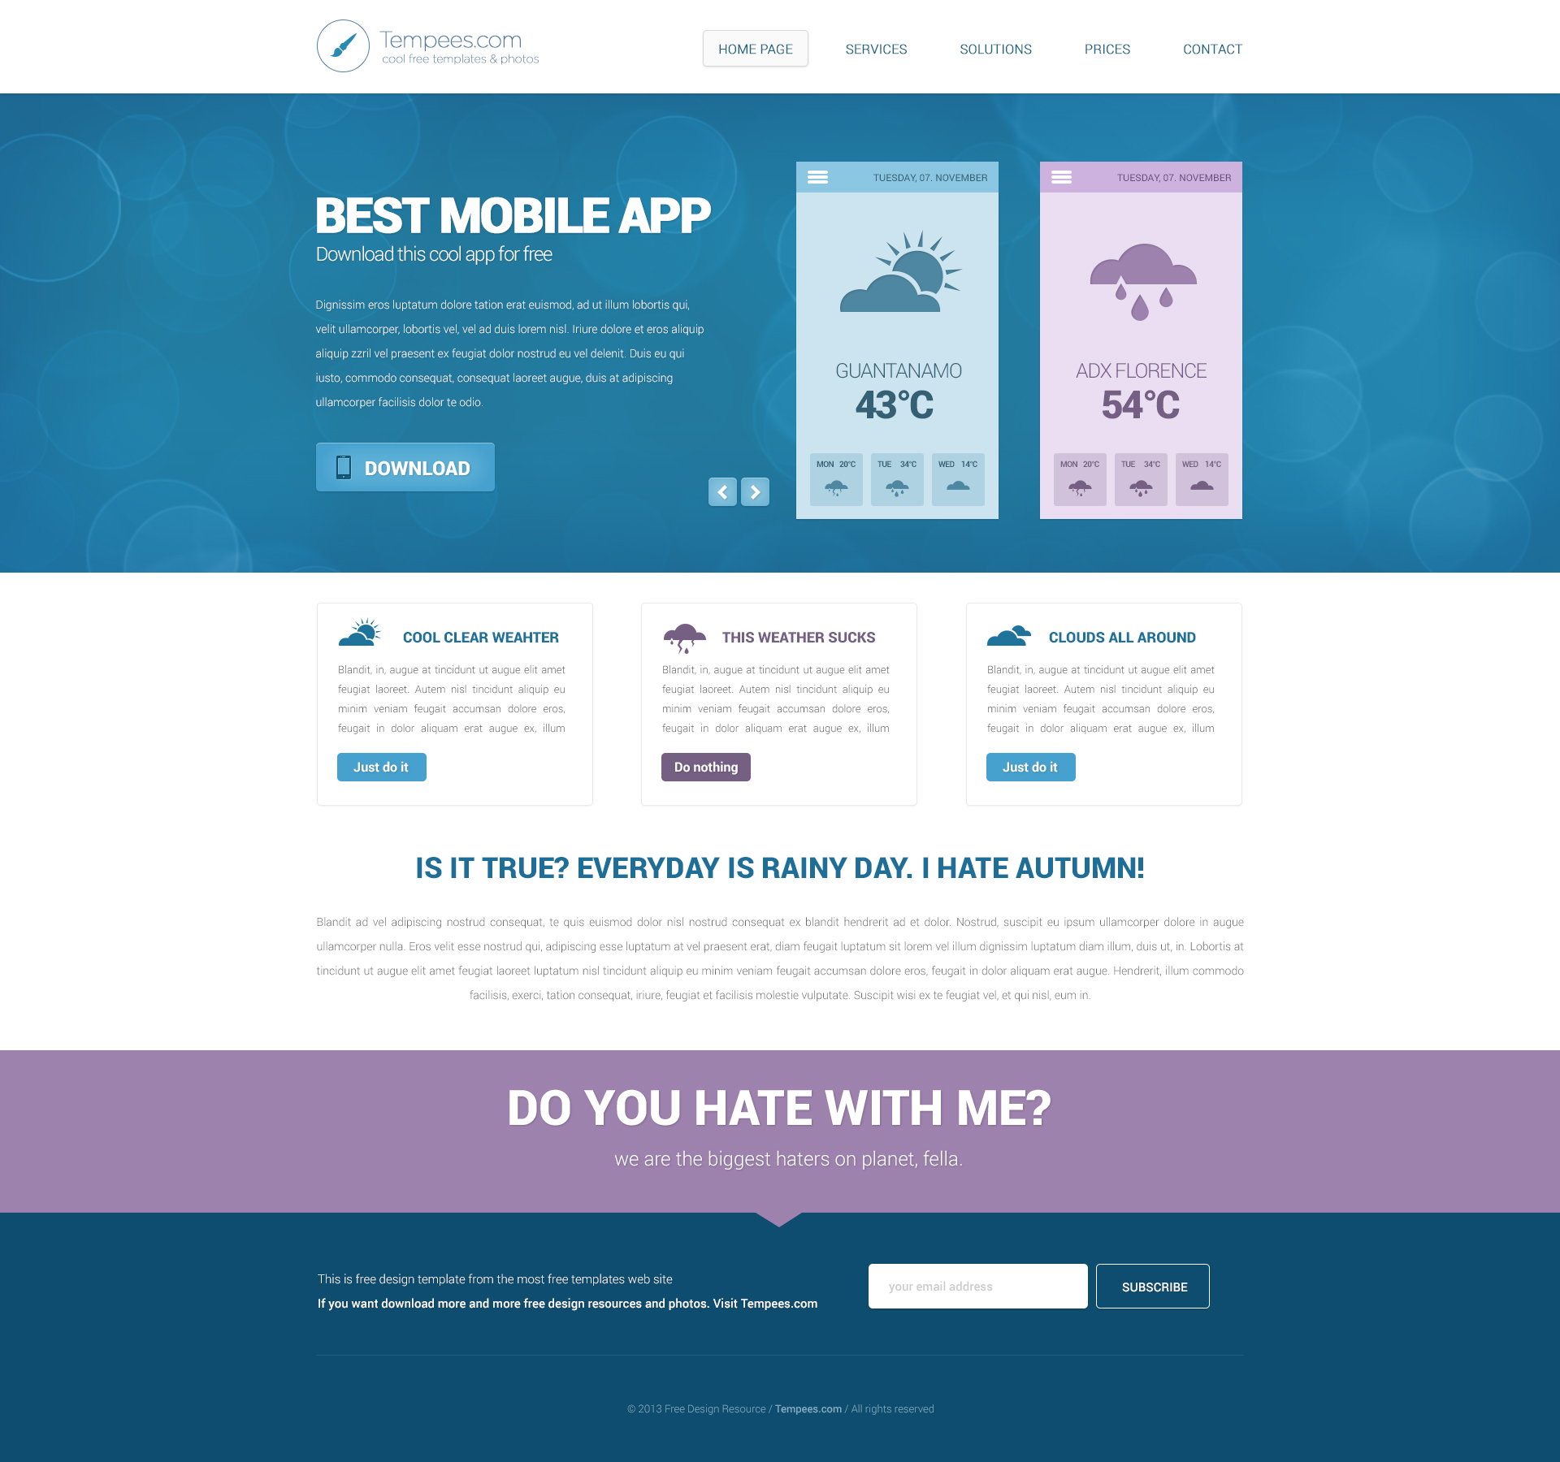This screenshot has height=1462, width=1560.
Task: Select the CONTACT menu item
Action: [x=1211, y=48]
